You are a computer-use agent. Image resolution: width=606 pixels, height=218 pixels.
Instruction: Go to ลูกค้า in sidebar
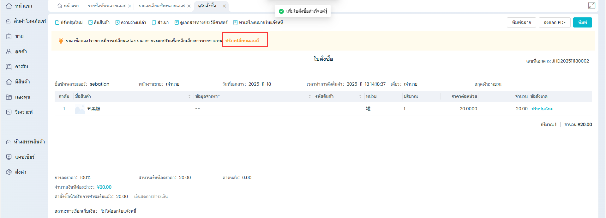point(21,51)
